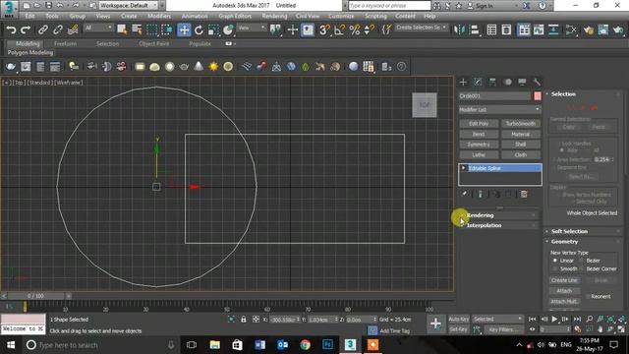Click the Undo arrow icon
The height and width of the screenshot is (354, 629).
point(11,29)
